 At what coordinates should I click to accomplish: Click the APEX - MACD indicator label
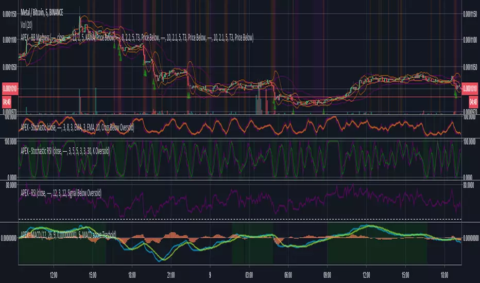click(x=68, y=235)
